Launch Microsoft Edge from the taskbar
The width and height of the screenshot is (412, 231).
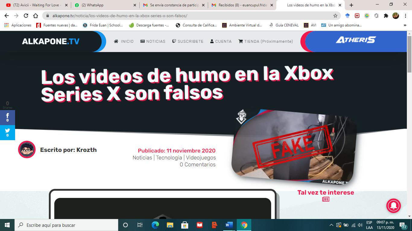(155, 225)
